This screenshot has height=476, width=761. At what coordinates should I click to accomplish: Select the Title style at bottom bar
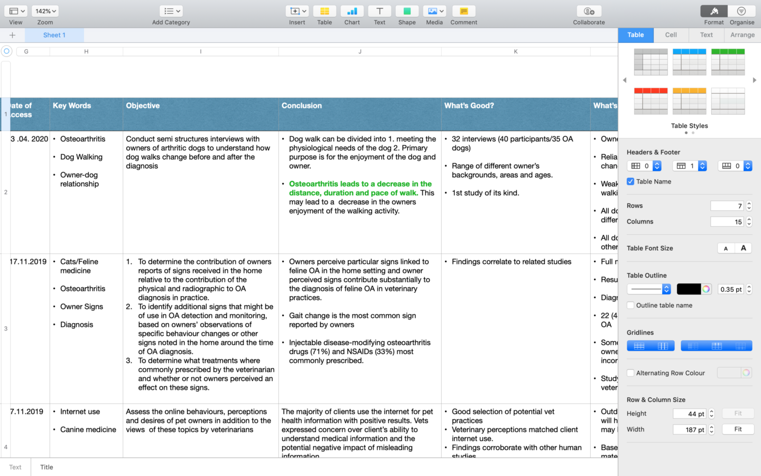pyautogui.click(x=47, y=467)
